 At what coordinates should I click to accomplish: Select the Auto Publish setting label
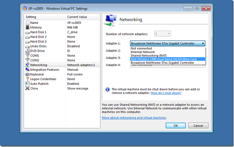(39, 84)
